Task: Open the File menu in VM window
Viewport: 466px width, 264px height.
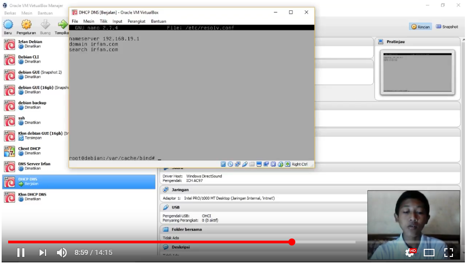Action: click(75, 21)
